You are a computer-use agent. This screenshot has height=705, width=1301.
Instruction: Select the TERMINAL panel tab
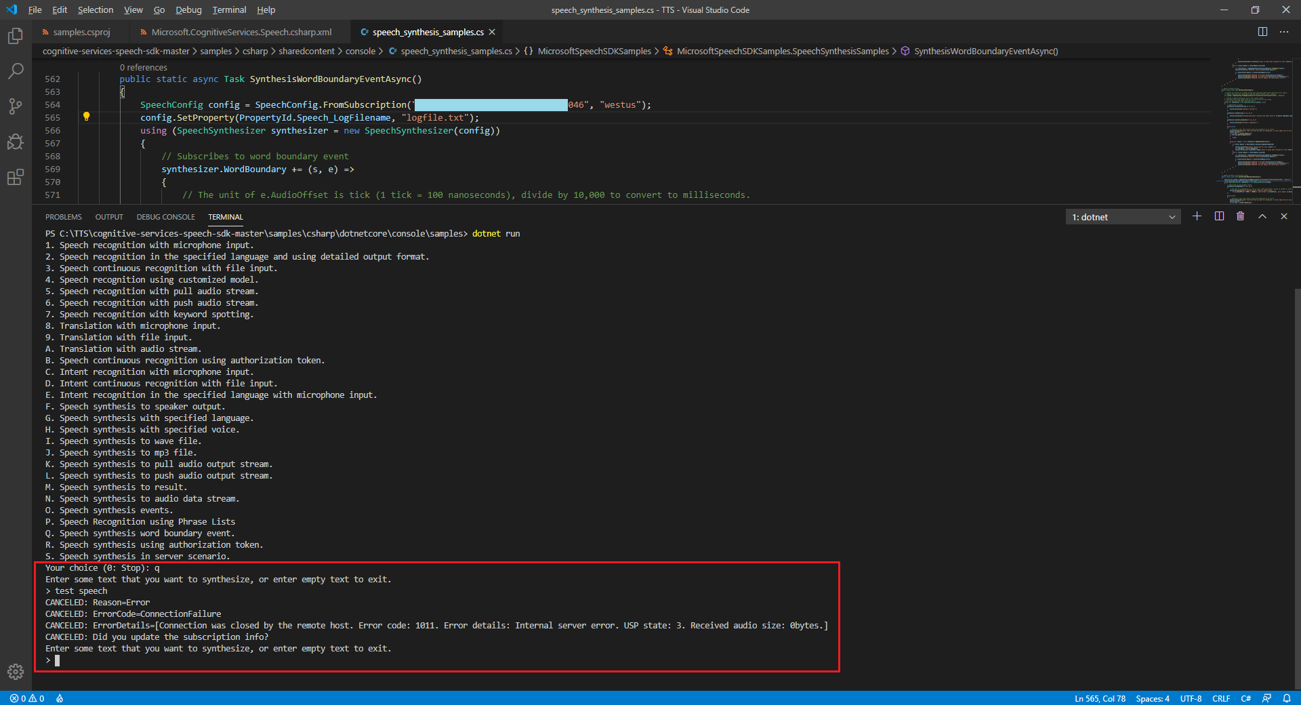225,217
